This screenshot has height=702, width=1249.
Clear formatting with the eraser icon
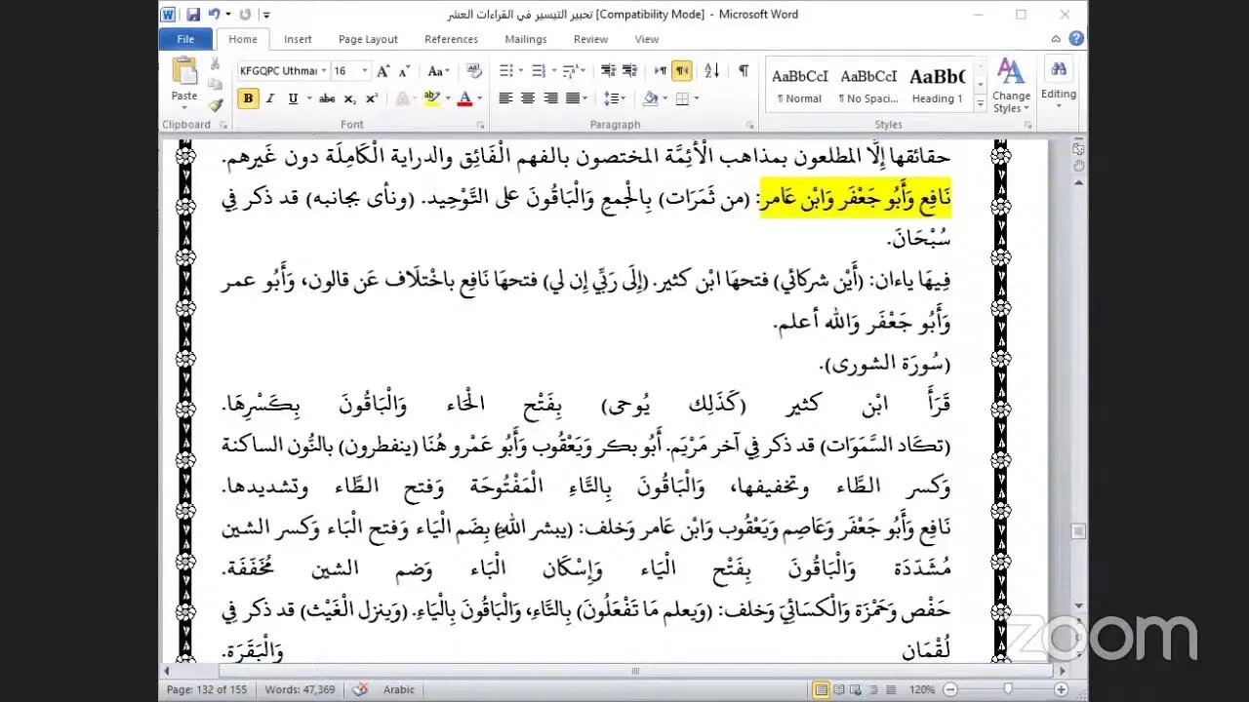(x=474, y=70)
